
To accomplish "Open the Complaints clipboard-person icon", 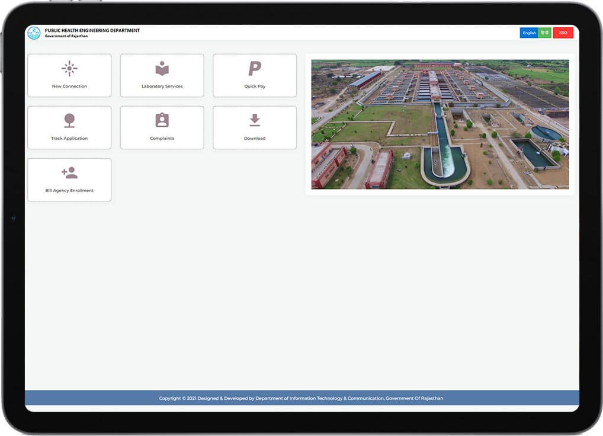I will click(x=162, y=120).
